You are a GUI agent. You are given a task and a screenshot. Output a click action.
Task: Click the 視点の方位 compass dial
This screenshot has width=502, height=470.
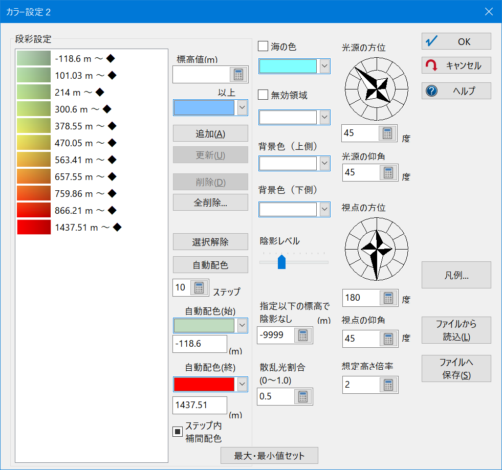pyautogui.click(x=377, y=249)
